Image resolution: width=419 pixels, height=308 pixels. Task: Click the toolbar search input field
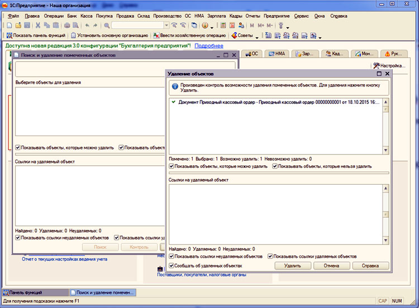point(137,25)
